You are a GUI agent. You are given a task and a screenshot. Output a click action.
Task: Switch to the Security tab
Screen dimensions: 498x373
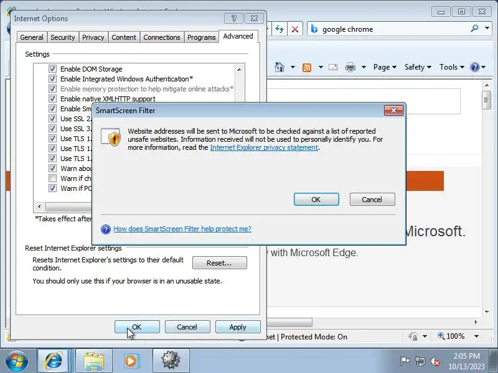pos(63,37)
